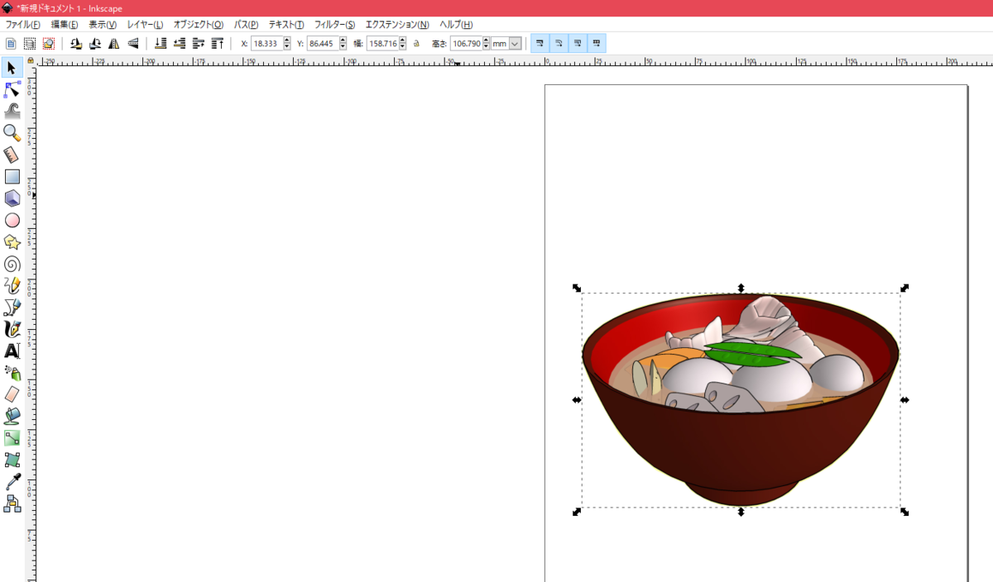Click the Y position field

pos(323,43)
